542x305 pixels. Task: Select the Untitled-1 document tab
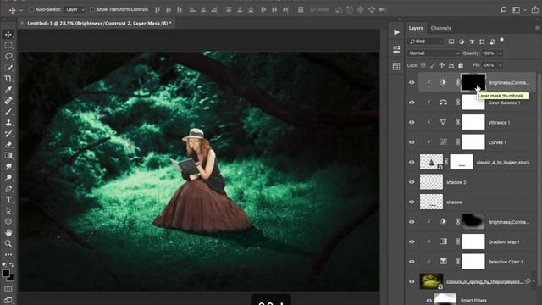click(x=99, y=23)
